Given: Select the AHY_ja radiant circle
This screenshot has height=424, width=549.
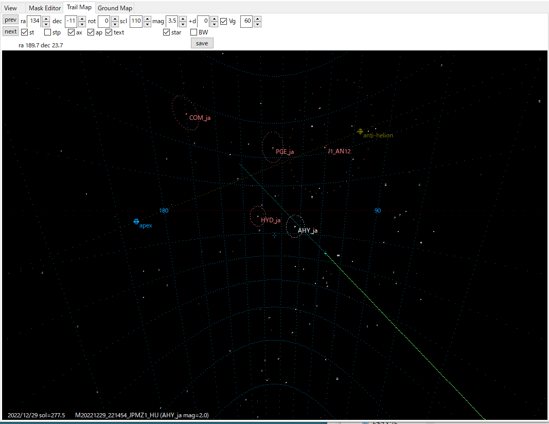Looking at the screenshot, I should 295,226.
